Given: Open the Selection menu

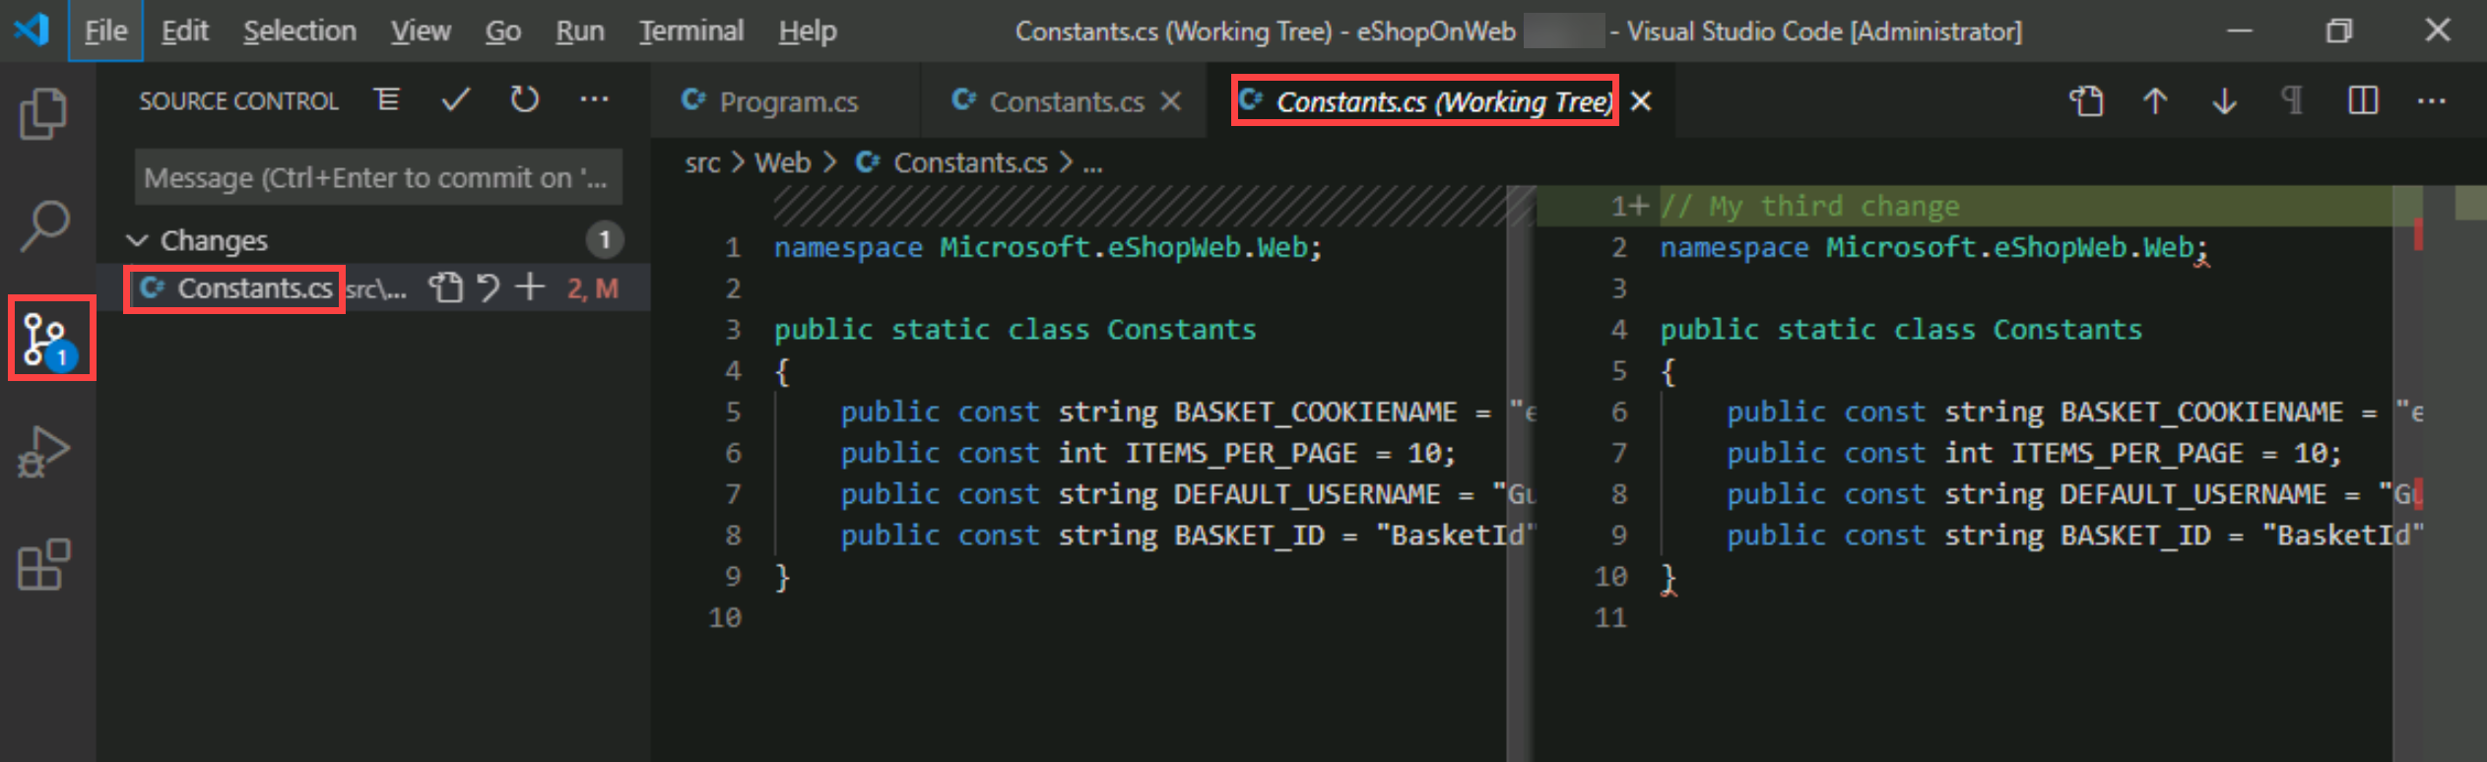Looking at the screenshot, I should coord(299,32).
